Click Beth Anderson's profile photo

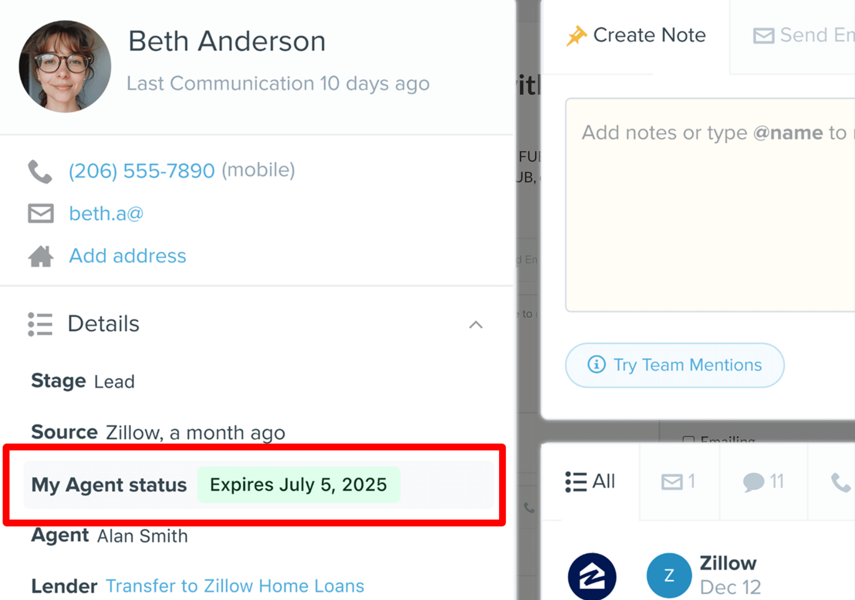65,66
